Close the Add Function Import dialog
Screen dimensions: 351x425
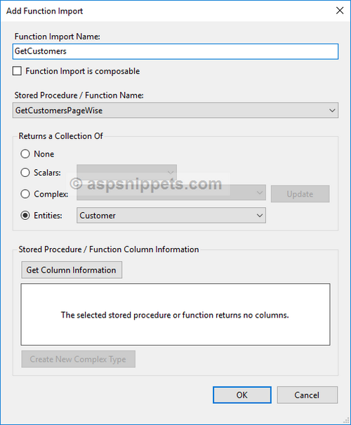click(x=340, y=11)
